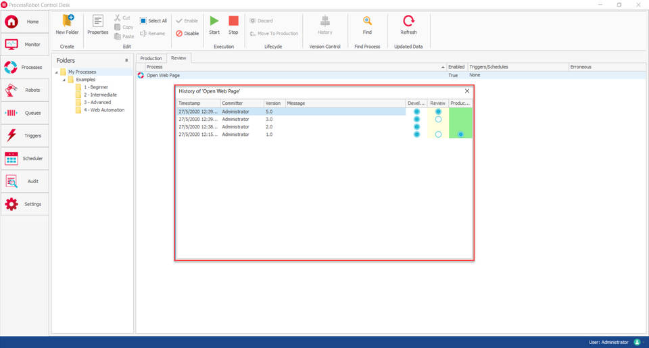
Task: Sort by Triggers/Schedules column header
Action: click(518, 67)
